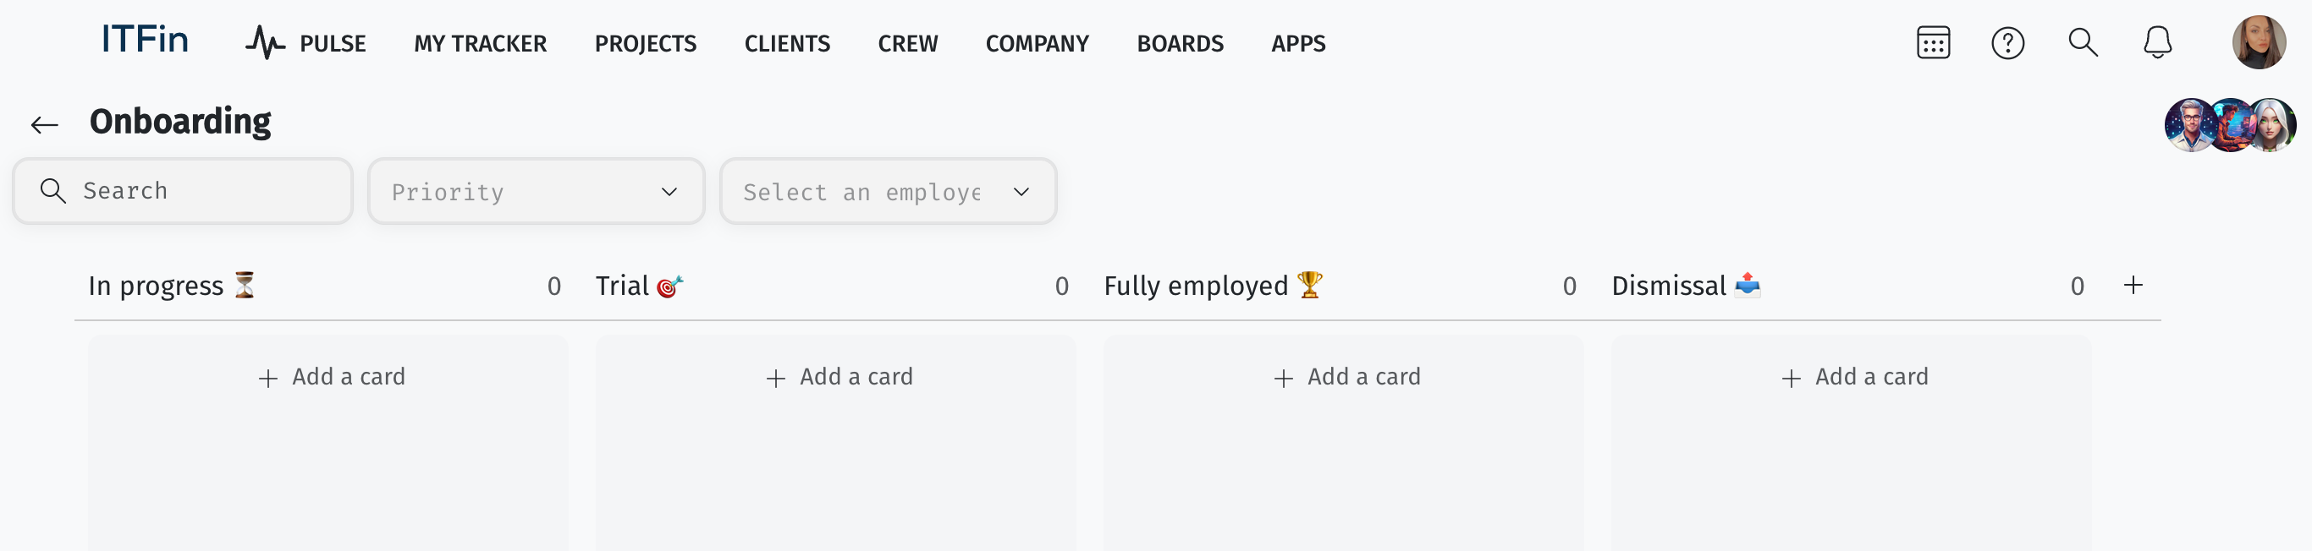Click the magnifier search icon in header
This screenshot has height=551, width=2312.
(2082, 43)
